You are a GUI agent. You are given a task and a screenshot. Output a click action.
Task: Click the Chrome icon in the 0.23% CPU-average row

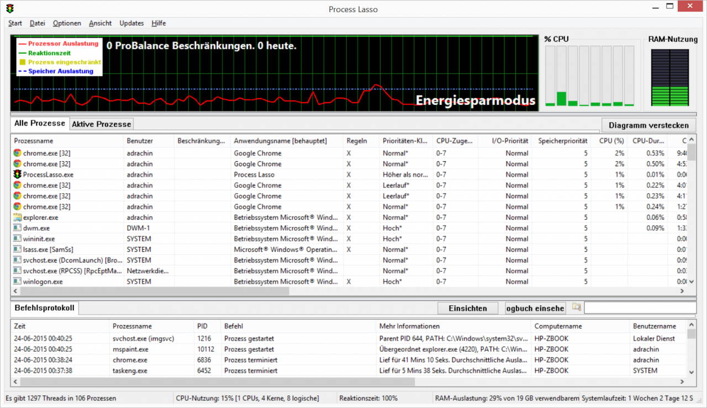17,196
